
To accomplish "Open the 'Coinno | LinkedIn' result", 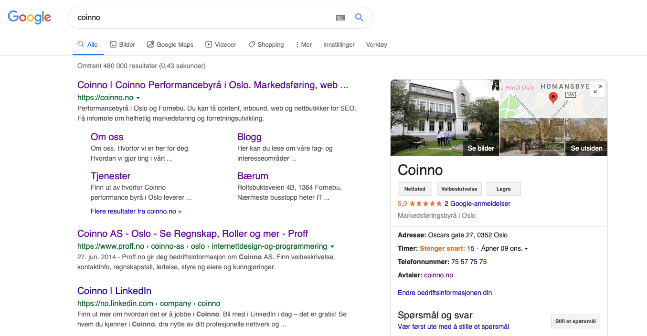I will click(114, 291).
